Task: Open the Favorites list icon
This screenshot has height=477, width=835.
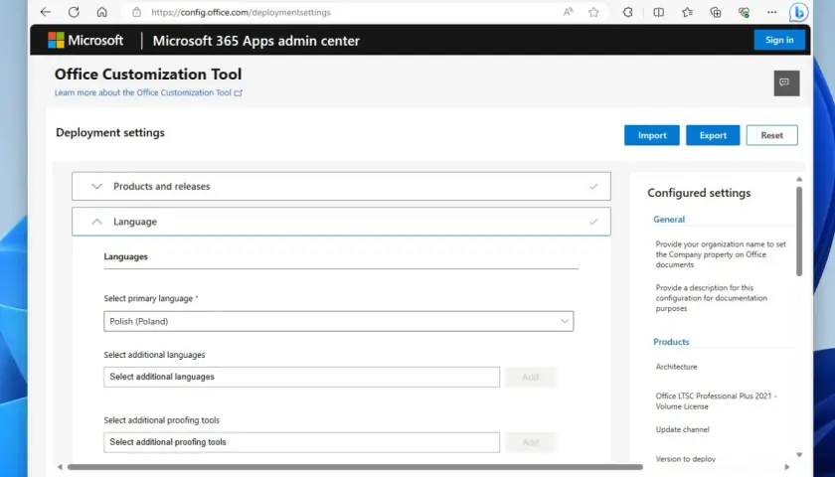Action: [x=688, y=12]
